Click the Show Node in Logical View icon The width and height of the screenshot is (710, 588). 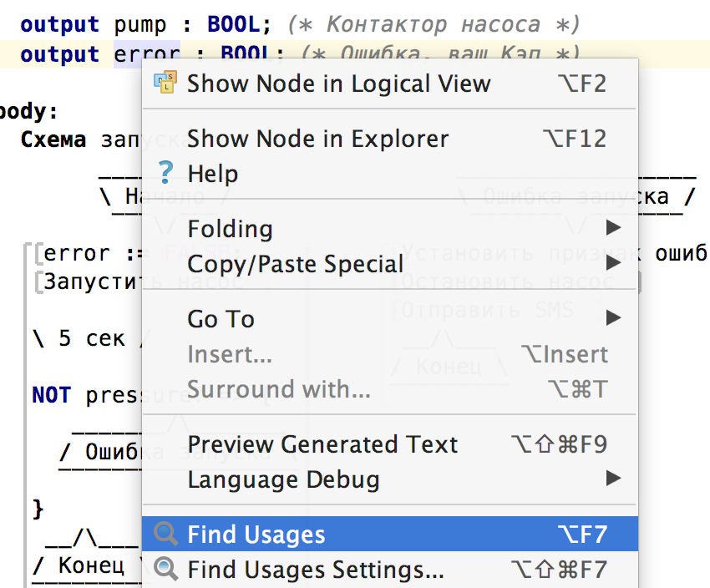[166, 82]
